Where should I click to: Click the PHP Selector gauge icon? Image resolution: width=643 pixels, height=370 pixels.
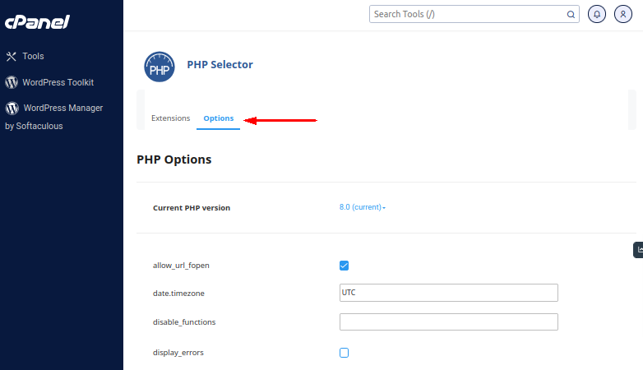[x=160, y=67]
